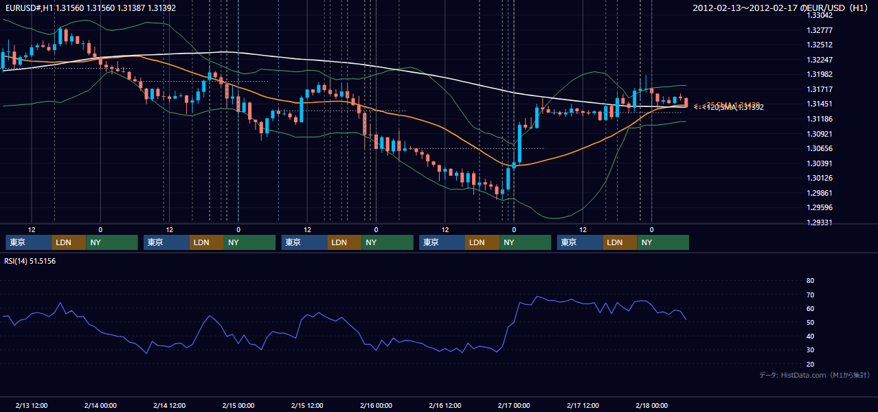
Task: Click the 2/13 12:00 time axis label
Action: (x=32, y=405)
